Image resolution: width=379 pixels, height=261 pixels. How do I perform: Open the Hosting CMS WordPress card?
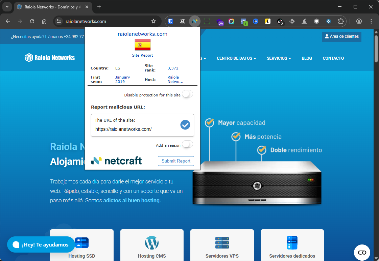tap(152, 245)
